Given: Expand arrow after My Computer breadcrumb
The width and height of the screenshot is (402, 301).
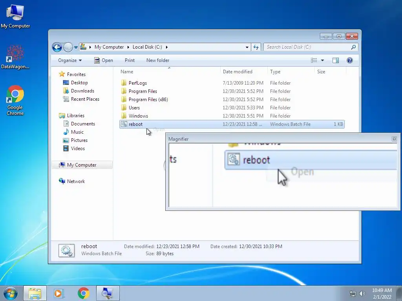Looking at the screenshot, I should (128, 47).
